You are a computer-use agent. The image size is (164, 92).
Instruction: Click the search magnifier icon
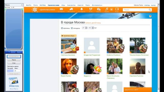pyautogui.click(x=150, y=10)
